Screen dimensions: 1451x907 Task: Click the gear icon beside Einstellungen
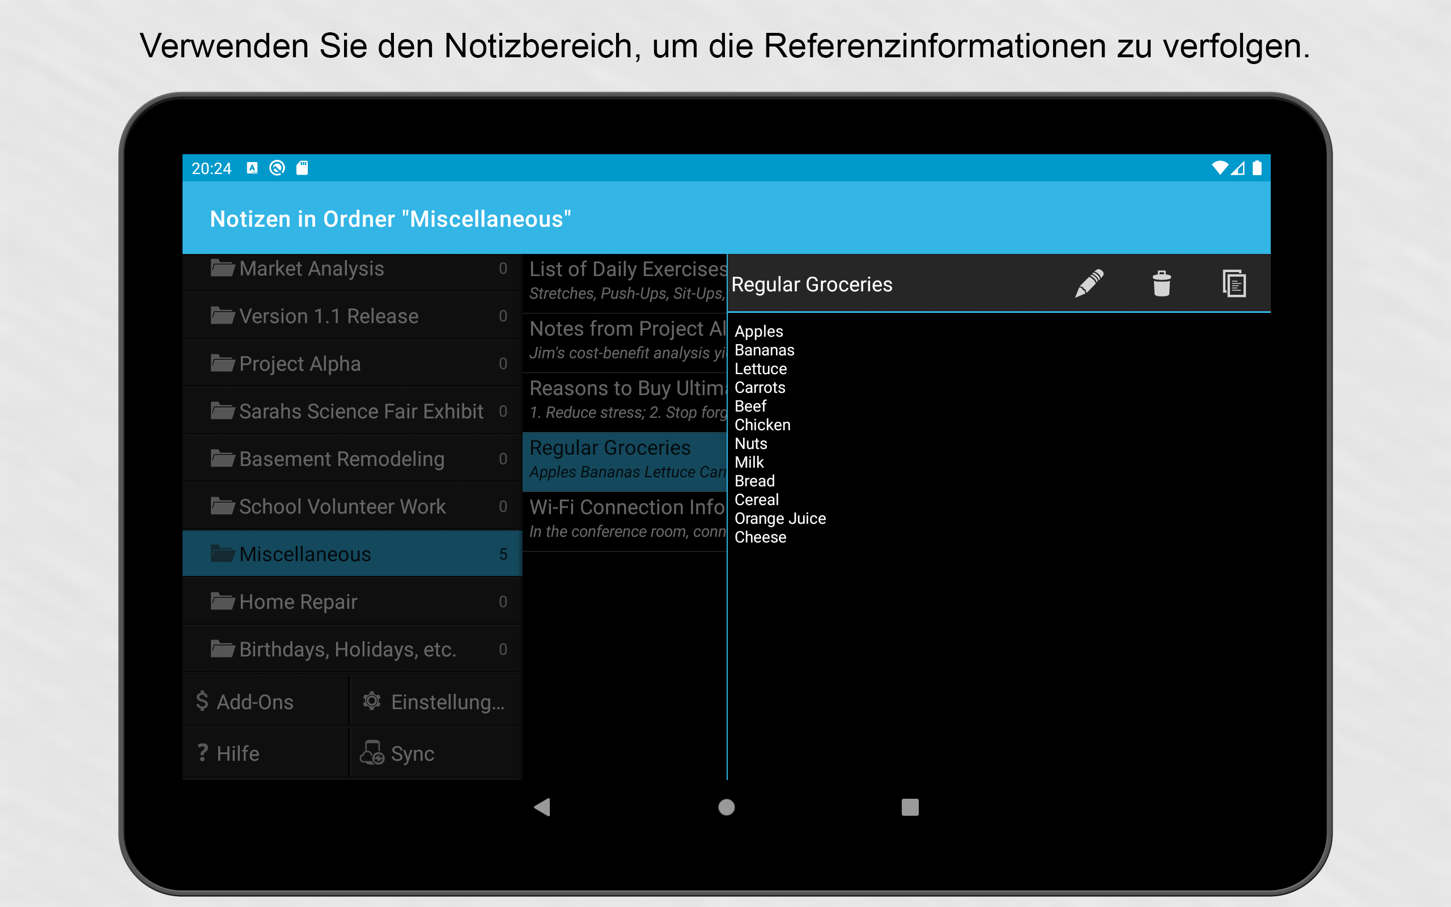click(372, 701)
